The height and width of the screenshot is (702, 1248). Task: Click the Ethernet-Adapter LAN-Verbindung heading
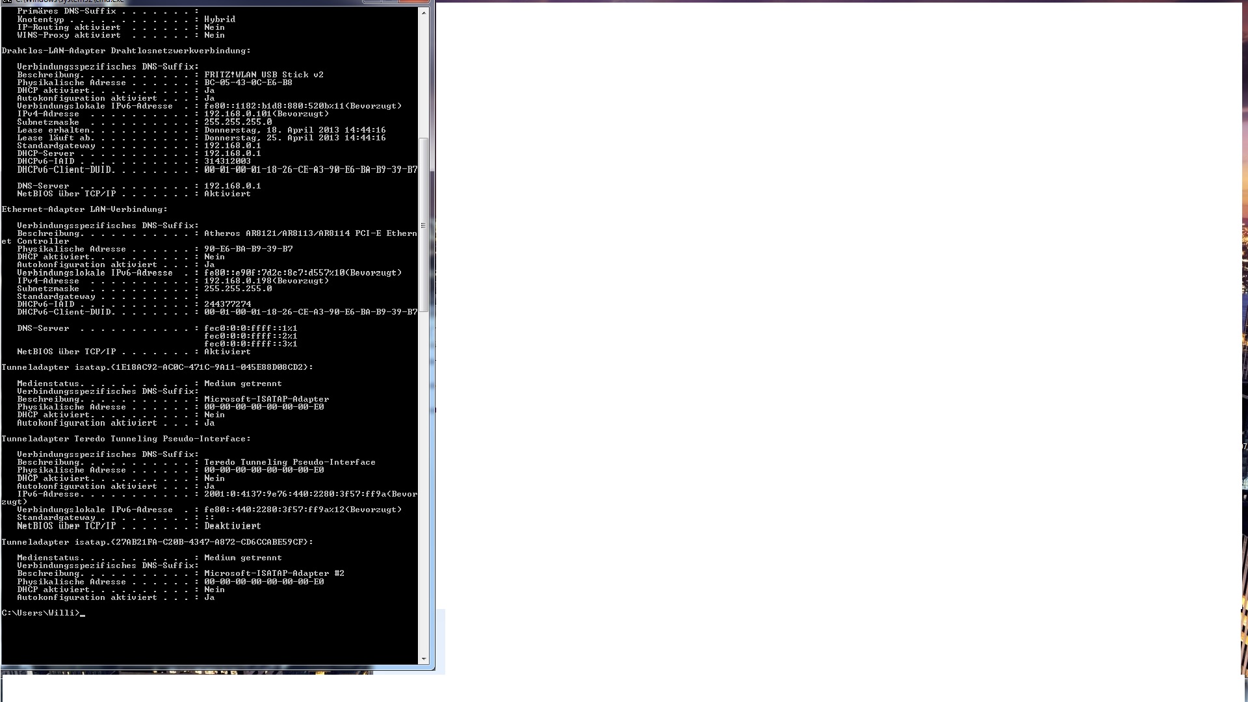pos(84,209)
